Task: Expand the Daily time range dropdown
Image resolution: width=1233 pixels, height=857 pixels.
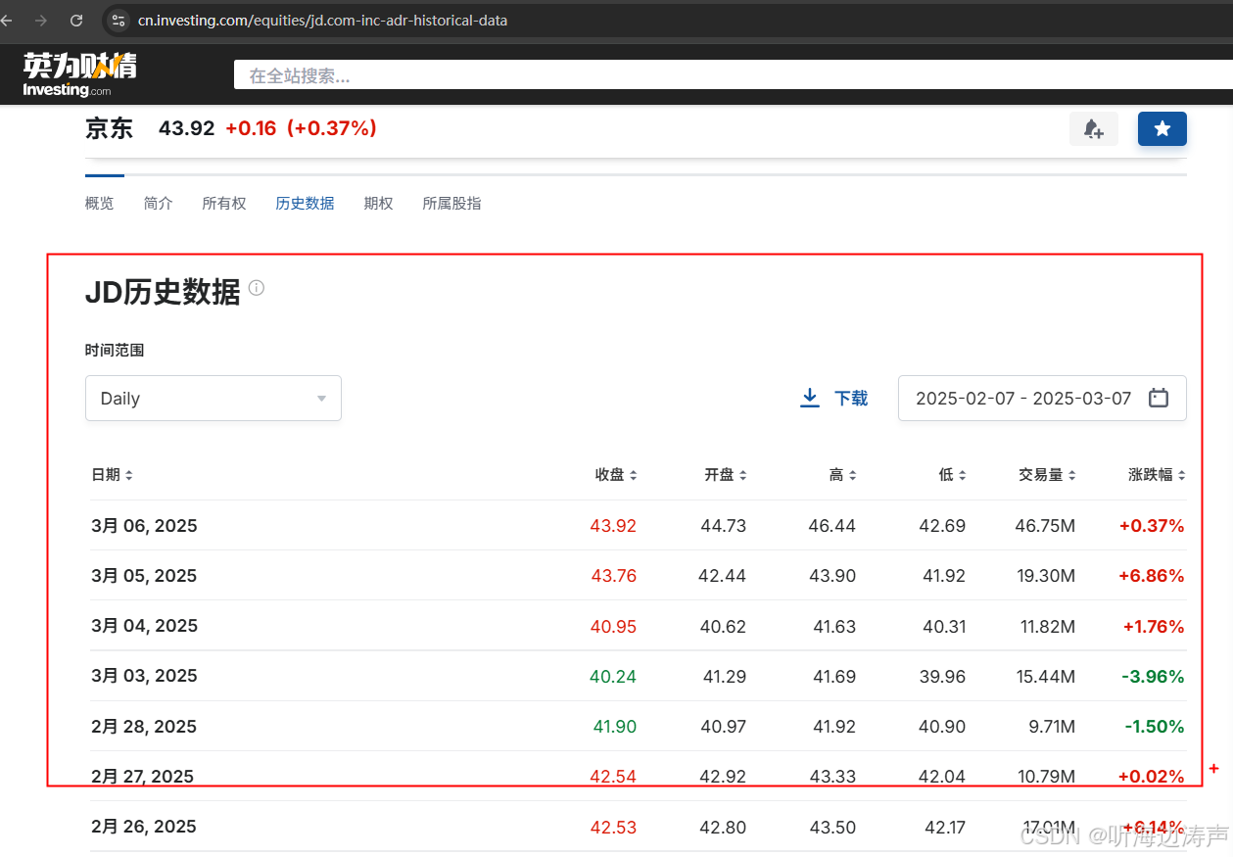Action: [x=213, y=399]
